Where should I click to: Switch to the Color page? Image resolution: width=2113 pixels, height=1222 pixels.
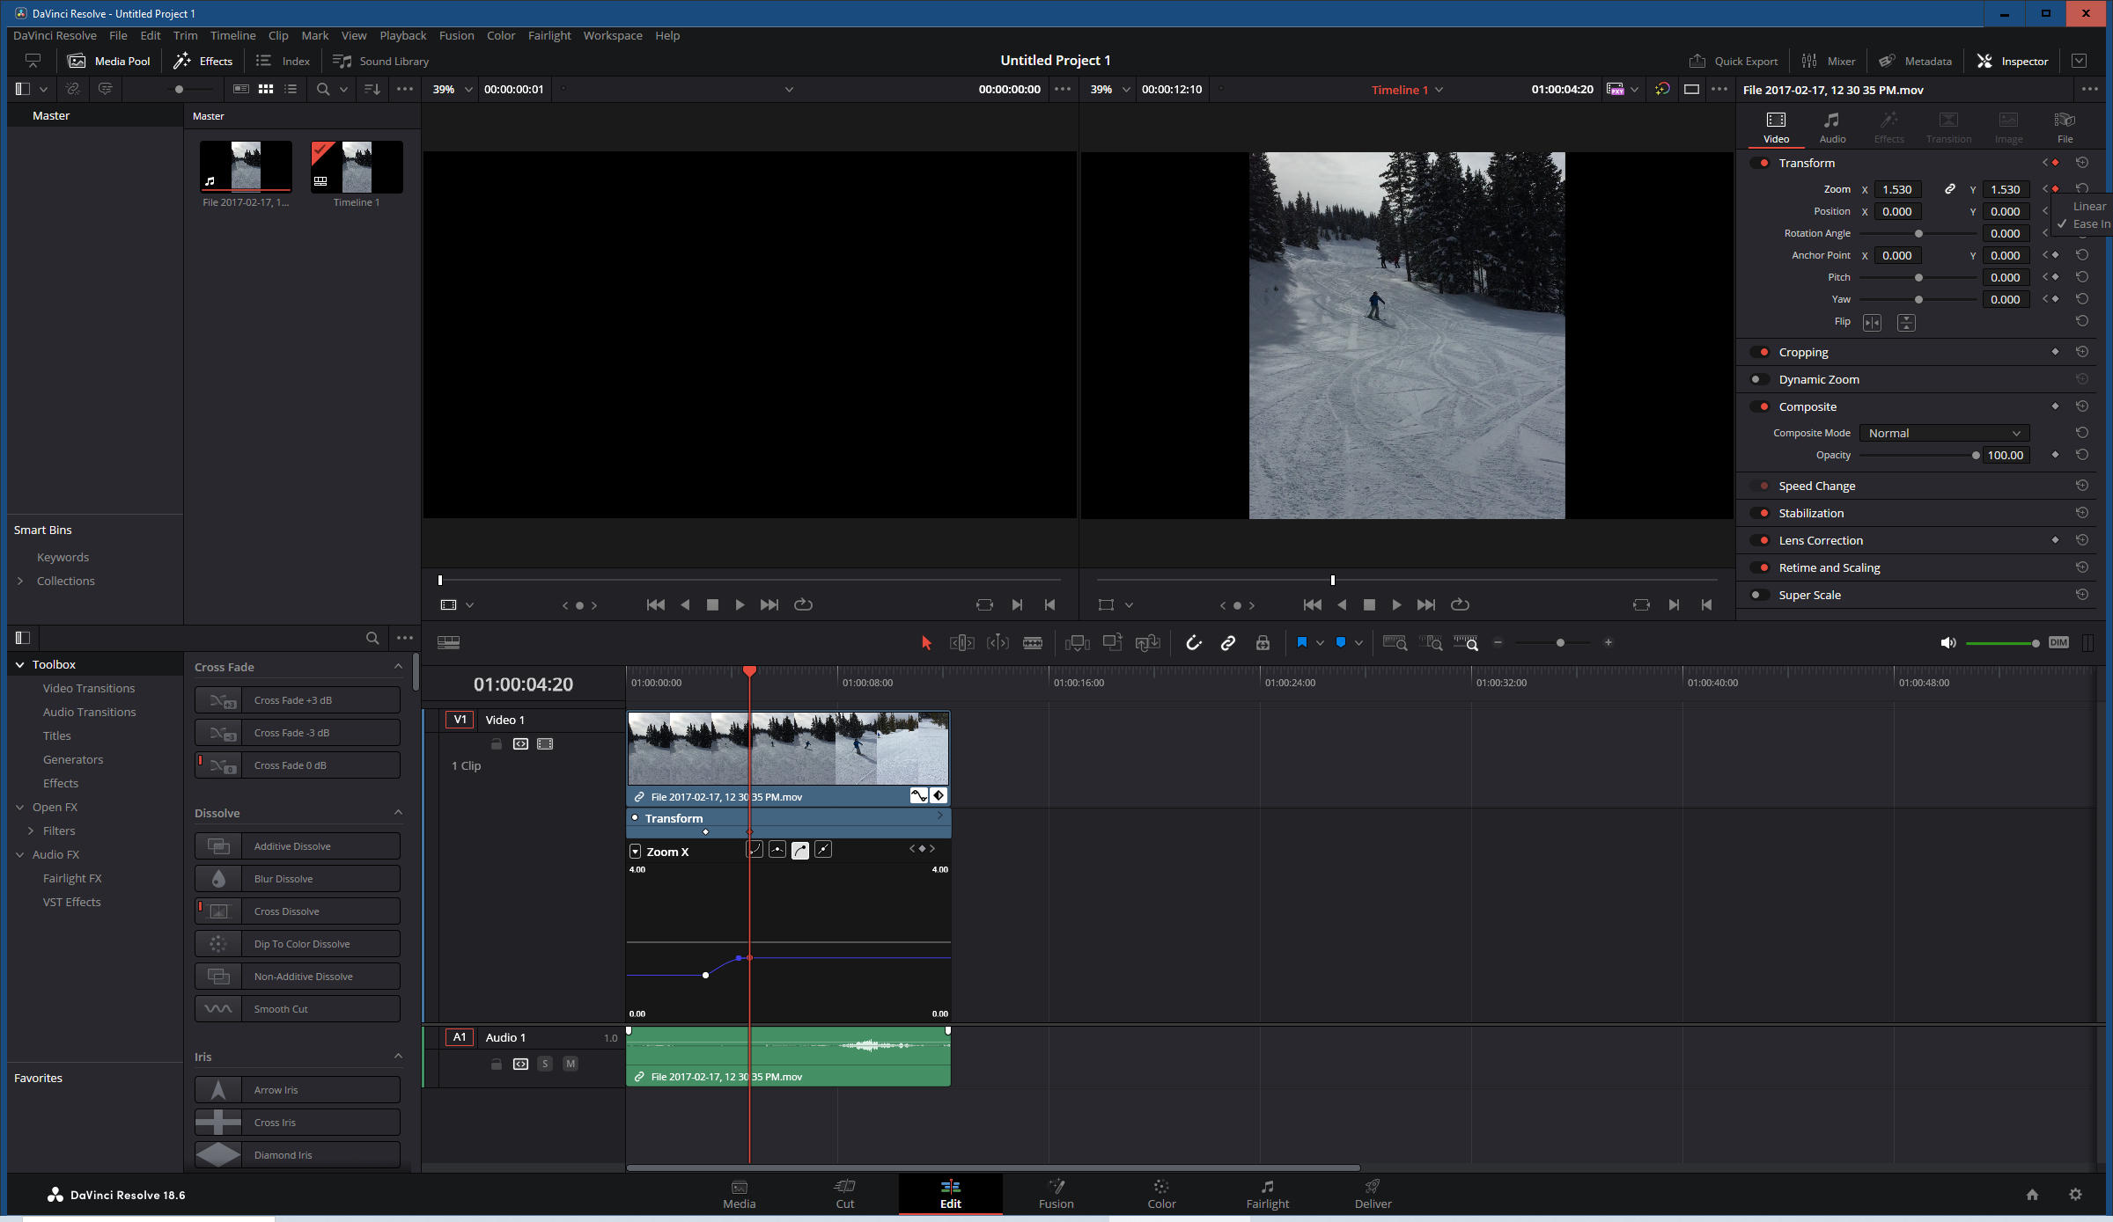[1161, 1194]
